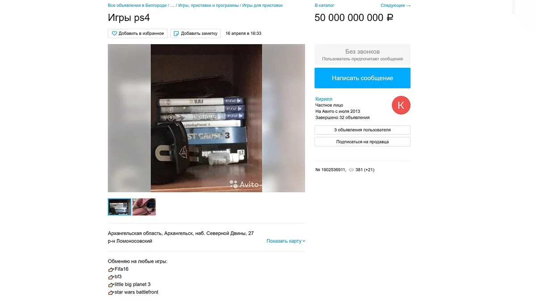Viewport: 536px width, 301px height.
Task: Open the Все объявления в Белгороде breadcrumb
Action: point(137,5)
